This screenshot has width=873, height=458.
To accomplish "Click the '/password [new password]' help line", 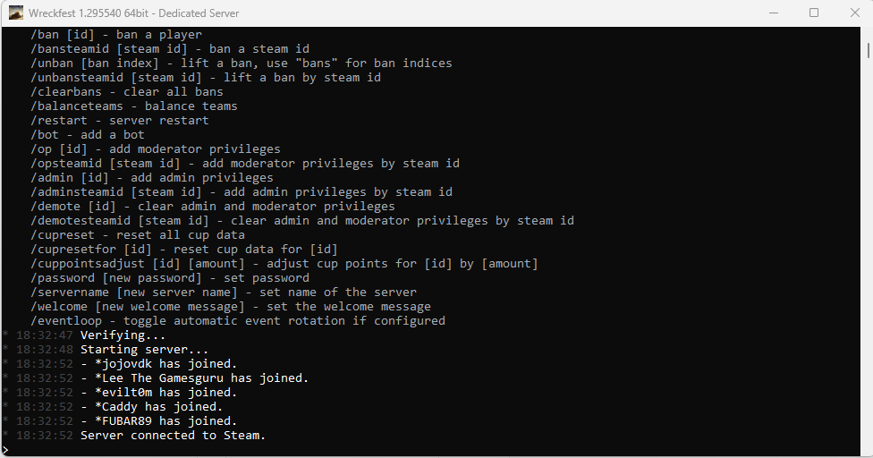I will point(170,278).
